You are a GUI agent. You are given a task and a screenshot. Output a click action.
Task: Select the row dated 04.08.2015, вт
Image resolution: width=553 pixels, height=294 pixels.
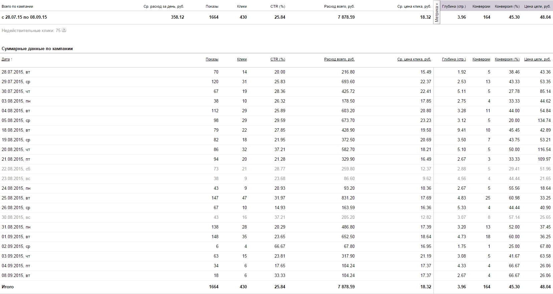pyautogui.click(x=276, y=111)
